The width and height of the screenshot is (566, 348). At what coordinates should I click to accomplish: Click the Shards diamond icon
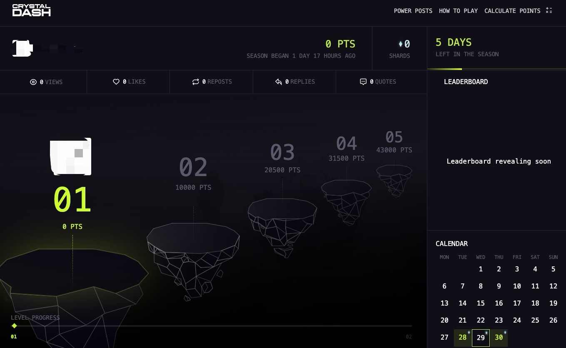[400, 43]
